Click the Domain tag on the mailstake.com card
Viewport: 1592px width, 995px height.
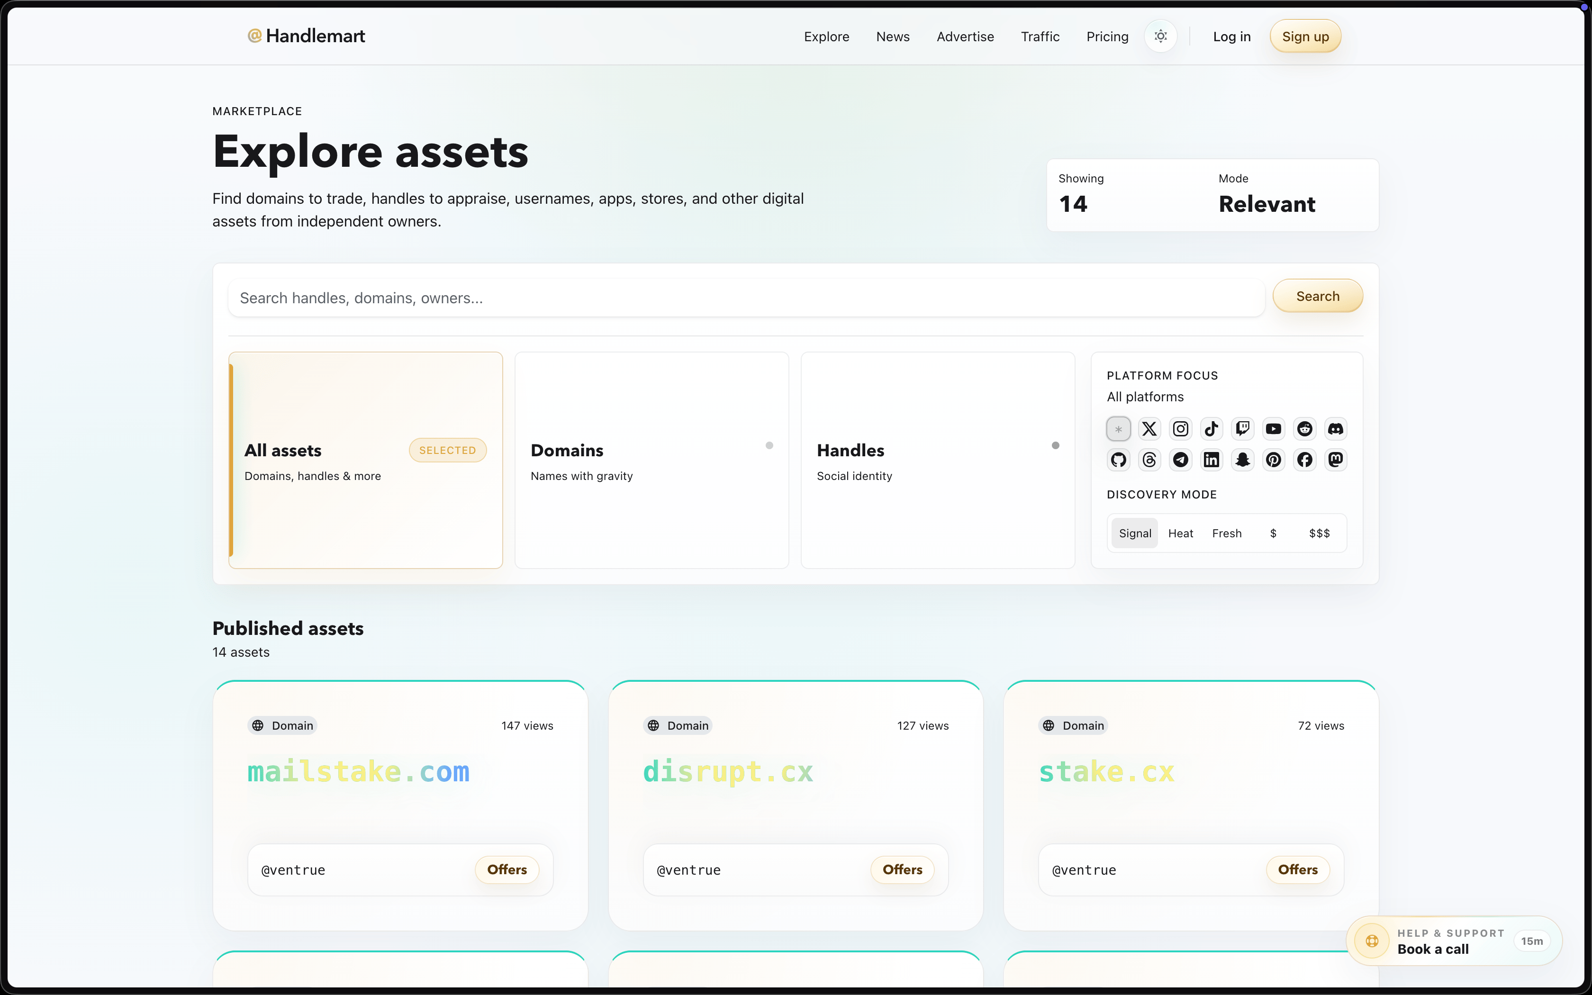[x=283, y=725]
